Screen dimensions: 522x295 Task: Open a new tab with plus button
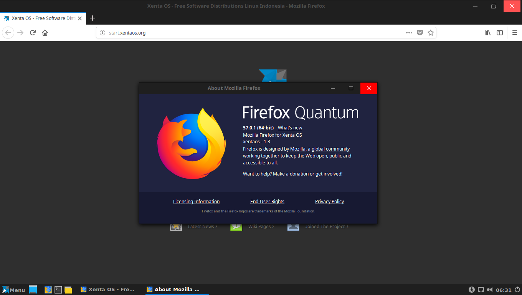[93, 18]
